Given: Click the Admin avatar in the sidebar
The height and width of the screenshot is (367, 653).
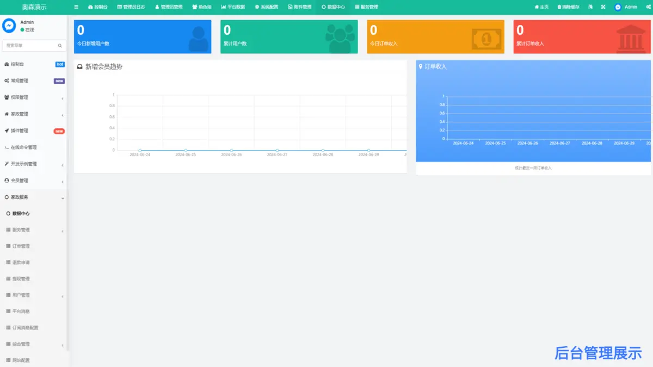Looking at the screenshot, I should coord(9,26).
